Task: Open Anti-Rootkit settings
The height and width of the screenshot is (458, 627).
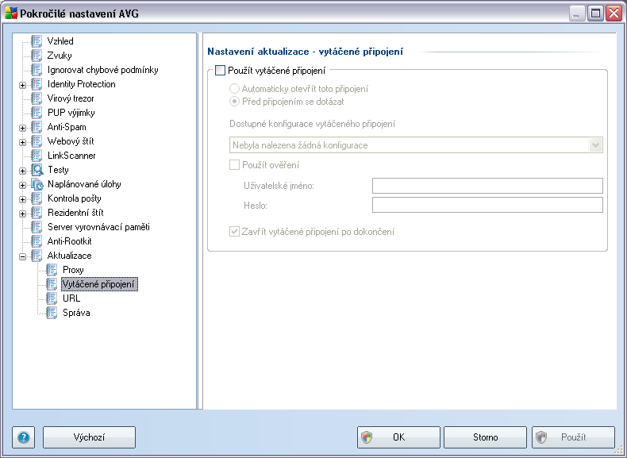Action: [x=70, y=241]
